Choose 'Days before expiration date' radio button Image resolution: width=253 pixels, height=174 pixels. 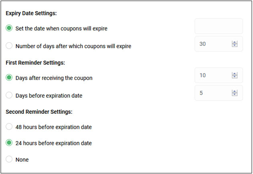coord(9,95)
